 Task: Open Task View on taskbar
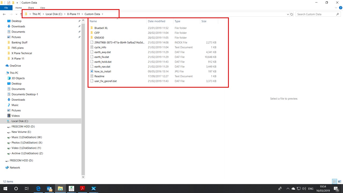(x=27, y=188)
